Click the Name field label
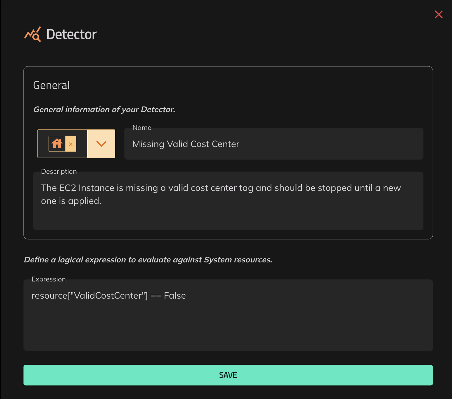Screen dimensions: 452x399 coord(142,128)
